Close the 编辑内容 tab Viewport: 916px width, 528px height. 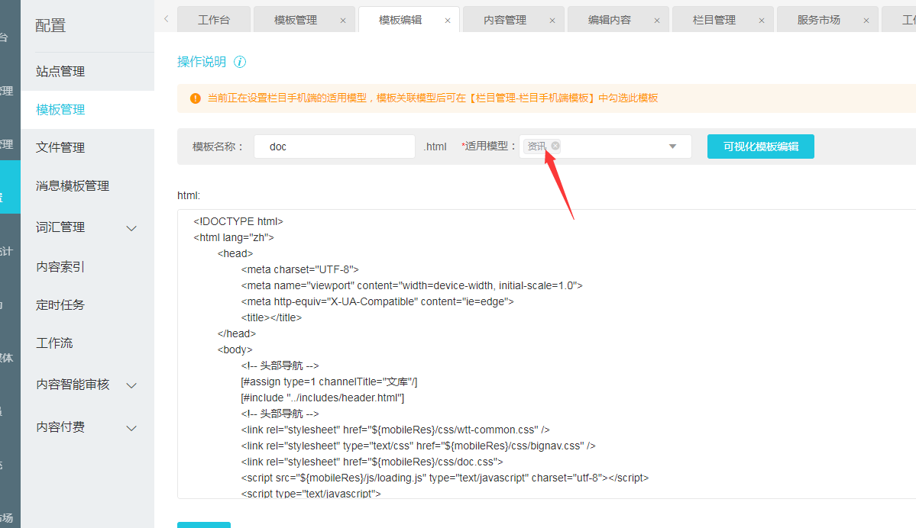[656, 21]
